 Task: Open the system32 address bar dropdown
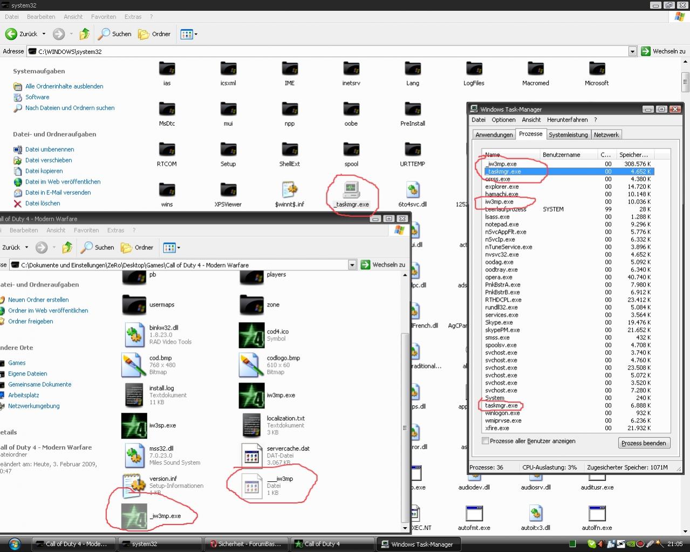pos(632,51)
